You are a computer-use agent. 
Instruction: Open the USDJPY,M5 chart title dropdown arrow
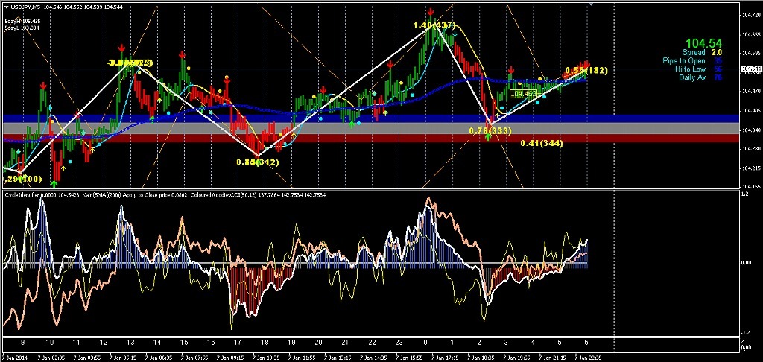(x=6, y=7)
